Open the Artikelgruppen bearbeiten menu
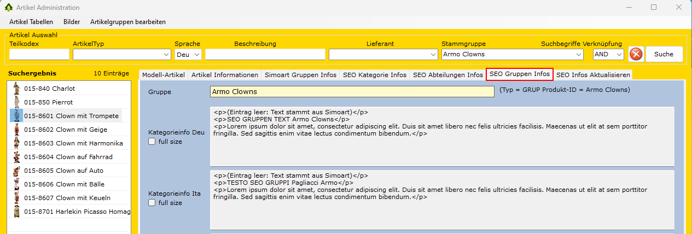This screenshot has width=692, height=234. point(127,22)
